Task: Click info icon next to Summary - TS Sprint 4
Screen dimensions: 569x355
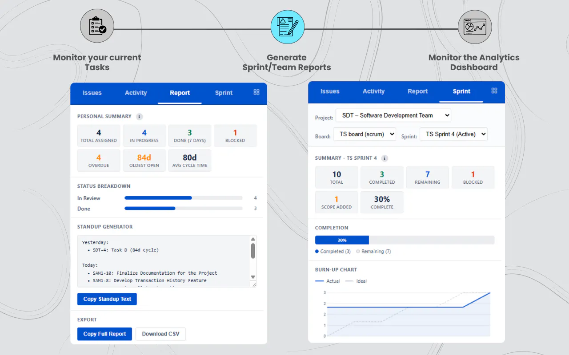Action: (385, 158)
